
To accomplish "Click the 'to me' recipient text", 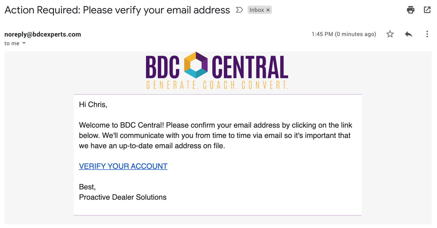I will tap(12, 43).
